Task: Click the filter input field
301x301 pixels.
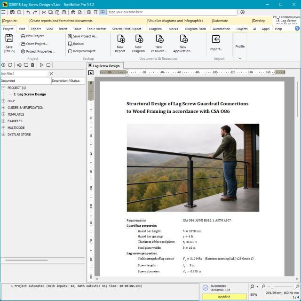Action: pos(24,73)
